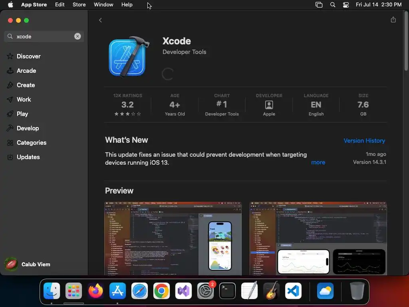The width and height of the screenshot is (409, 307).
Task: Open the second preview screenshot with charts
Action: pyautogui.click(x=318, y=238)
